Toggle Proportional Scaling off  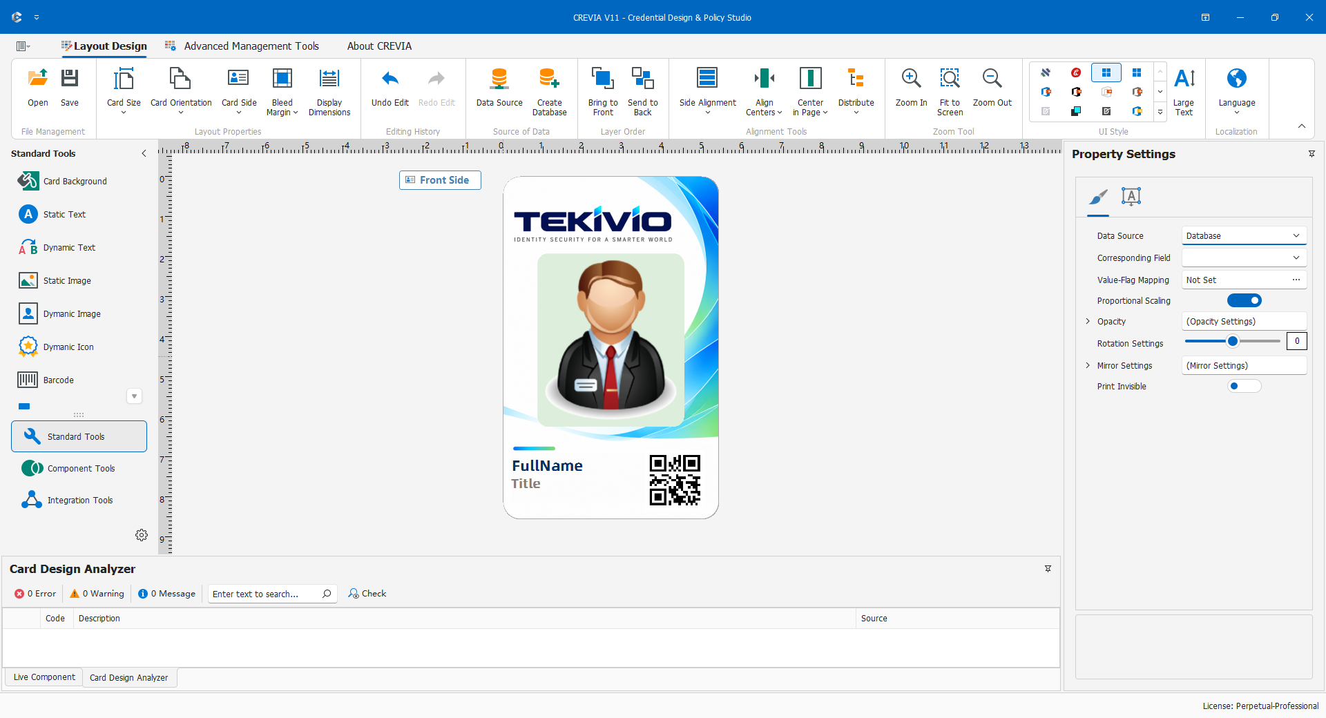(x=1245, y=300)
